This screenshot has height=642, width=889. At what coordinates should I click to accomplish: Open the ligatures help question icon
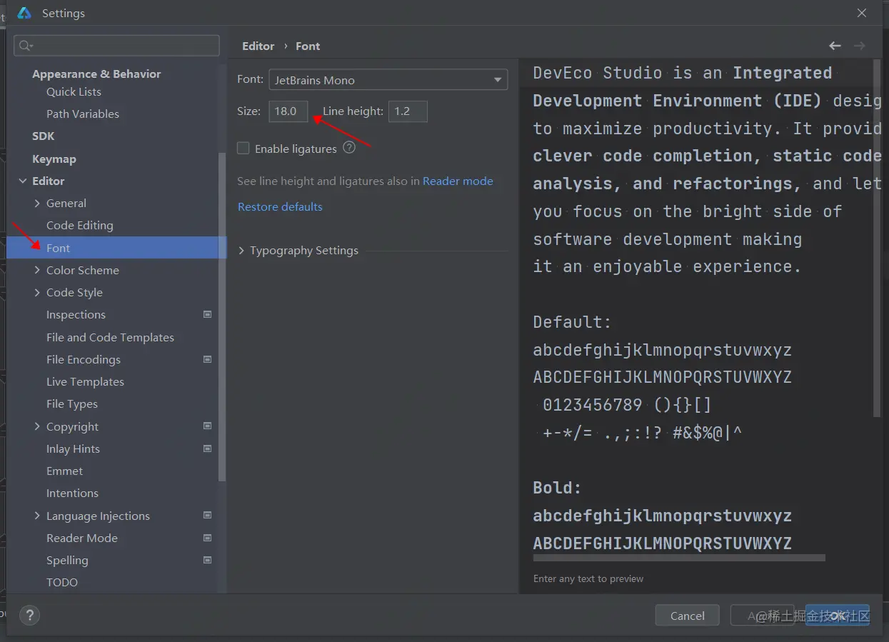click(349, 148)
